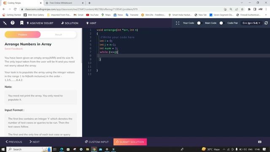270x152 pixels.
Task: Open the YouTube bookmark
Action: point(92,15)
